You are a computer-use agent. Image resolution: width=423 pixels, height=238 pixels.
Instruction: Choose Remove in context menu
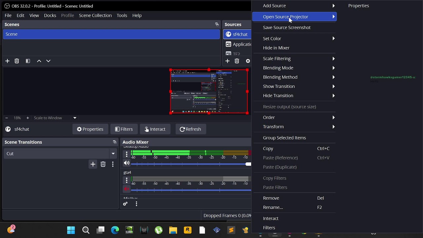[294, 198]
